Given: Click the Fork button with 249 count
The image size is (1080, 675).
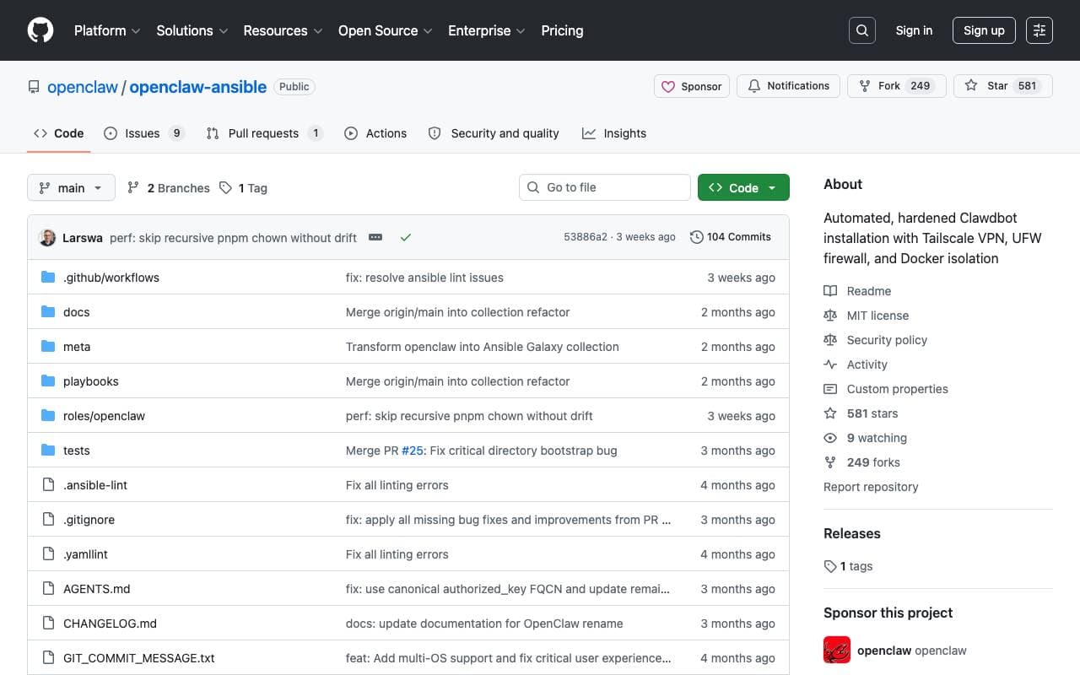Looking at the screenshot, I should coord(896,86).
